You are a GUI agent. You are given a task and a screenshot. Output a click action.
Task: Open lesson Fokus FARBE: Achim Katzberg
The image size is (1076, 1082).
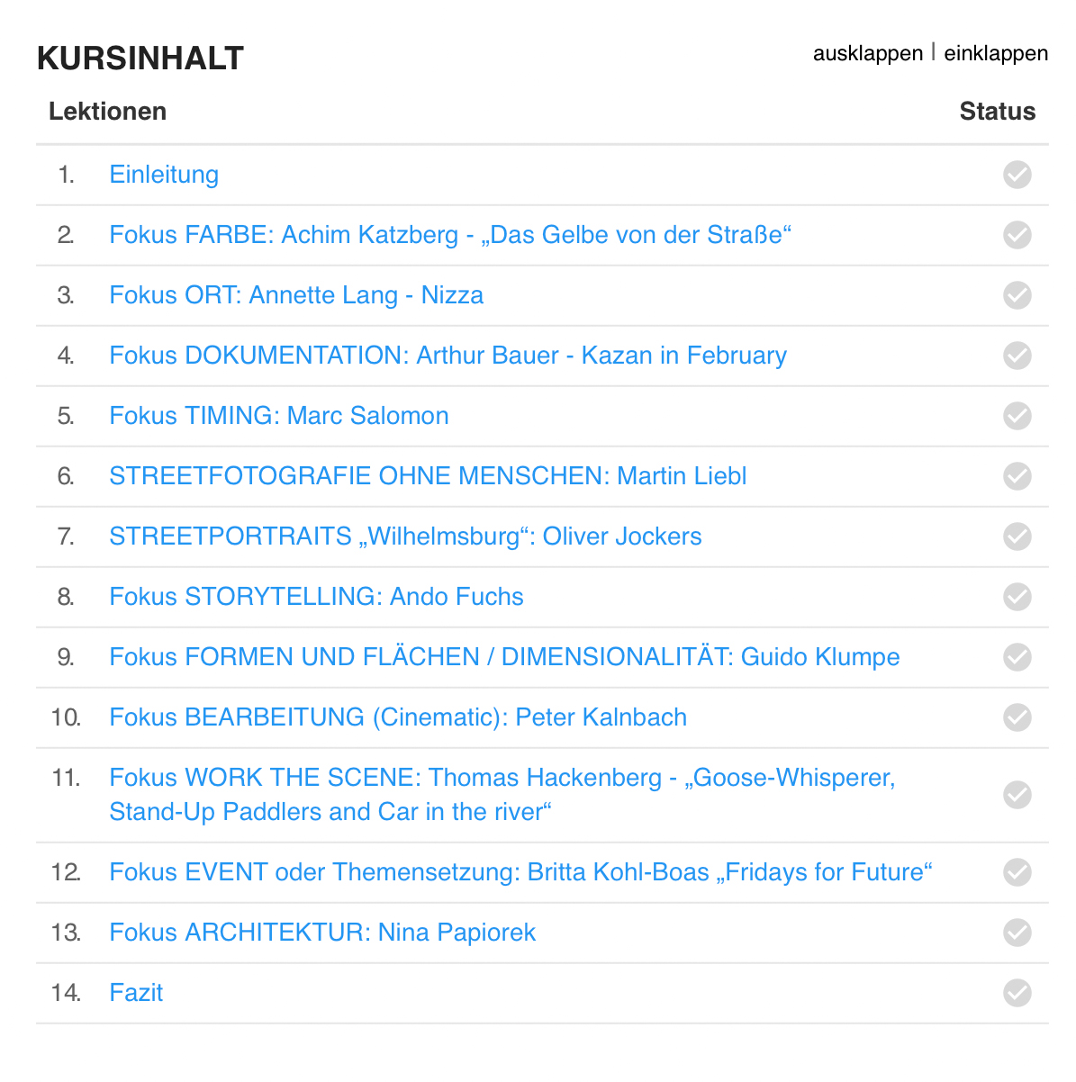450,235
